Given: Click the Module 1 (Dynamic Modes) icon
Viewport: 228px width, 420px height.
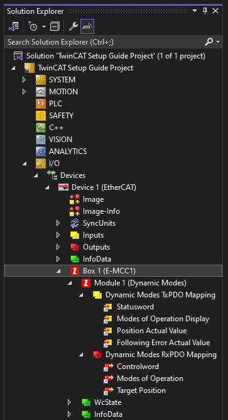Looking at the screenshot, I should [x=86, y=283].
